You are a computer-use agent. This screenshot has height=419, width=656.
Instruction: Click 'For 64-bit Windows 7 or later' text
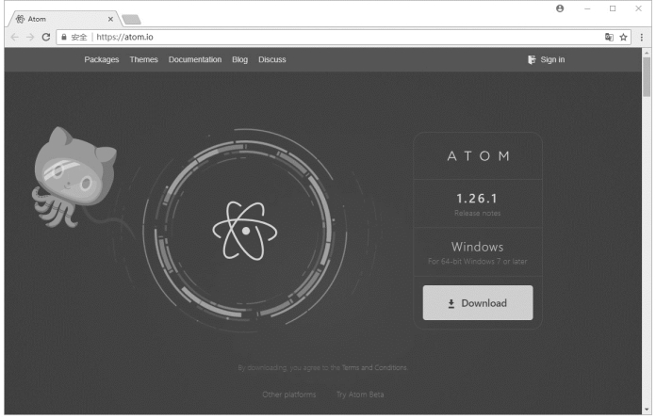tap(477, 262)
